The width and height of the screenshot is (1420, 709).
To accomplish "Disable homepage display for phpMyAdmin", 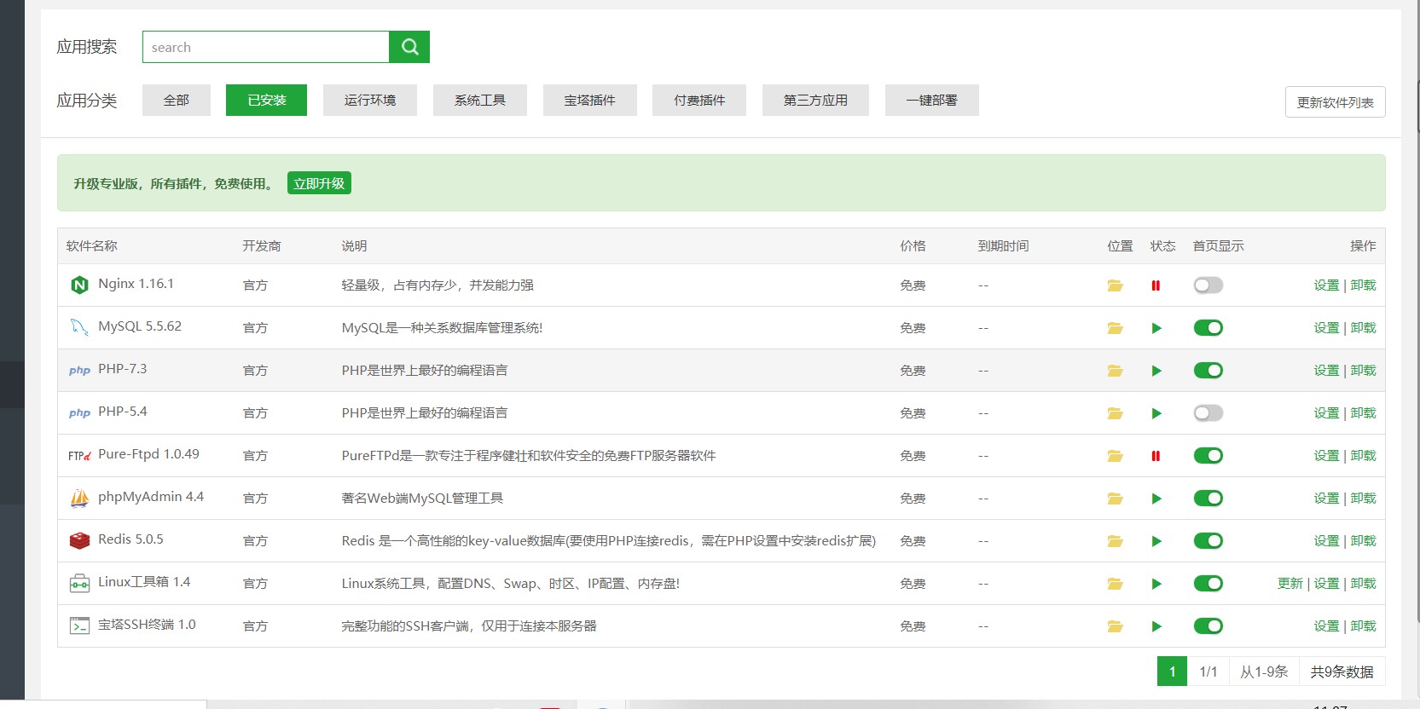I will pos(1208,499).
